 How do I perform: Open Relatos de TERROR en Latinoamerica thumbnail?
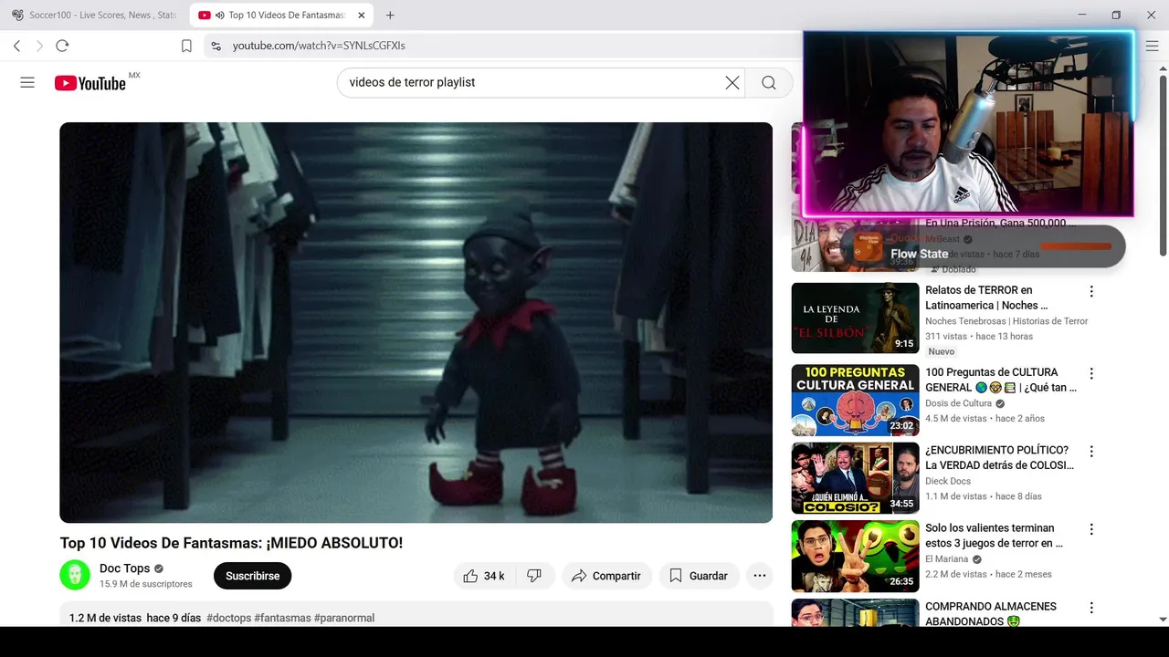tap(855, 318)
